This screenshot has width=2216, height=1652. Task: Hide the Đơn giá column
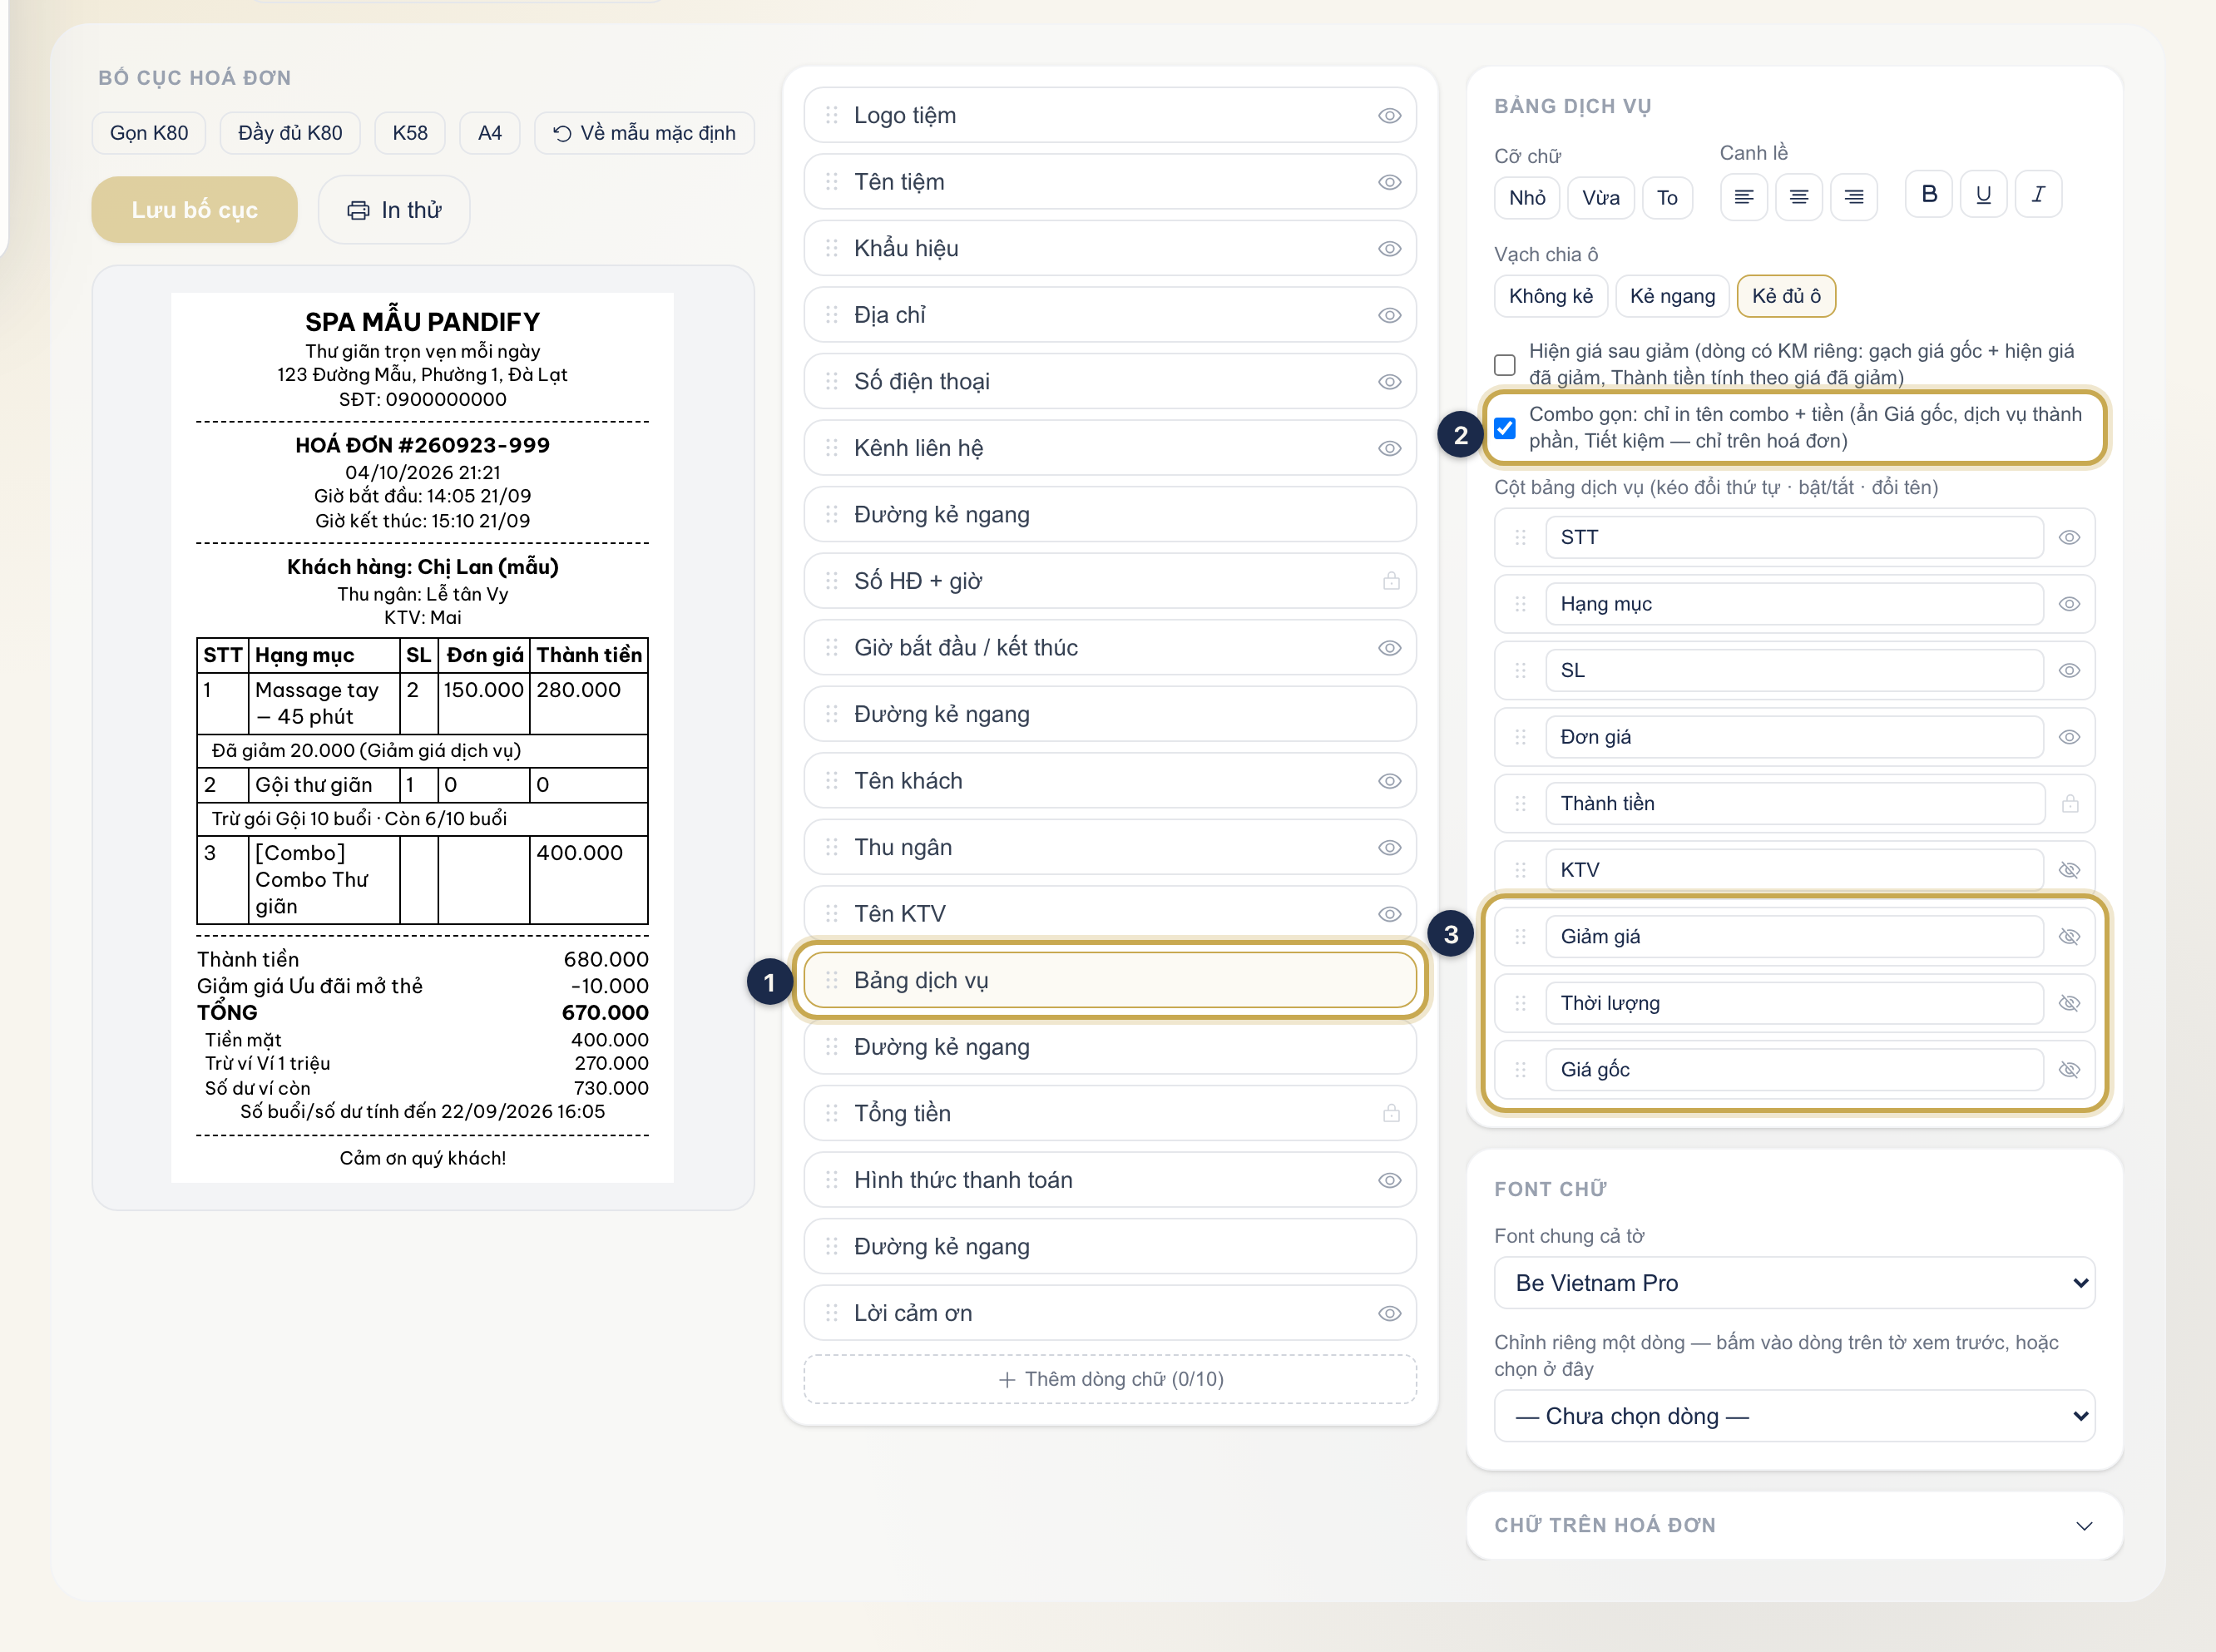coord(2069,737)
